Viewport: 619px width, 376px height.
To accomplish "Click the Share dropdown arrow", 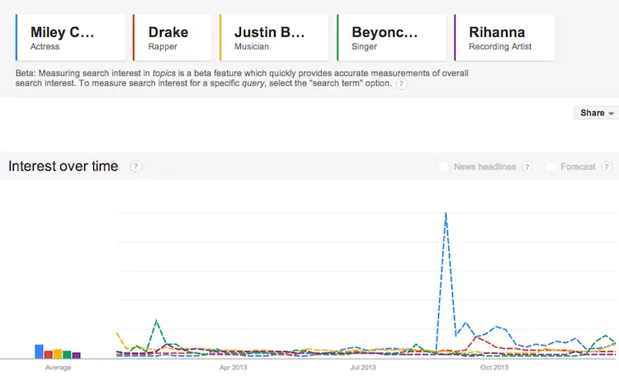I will 611,114.
